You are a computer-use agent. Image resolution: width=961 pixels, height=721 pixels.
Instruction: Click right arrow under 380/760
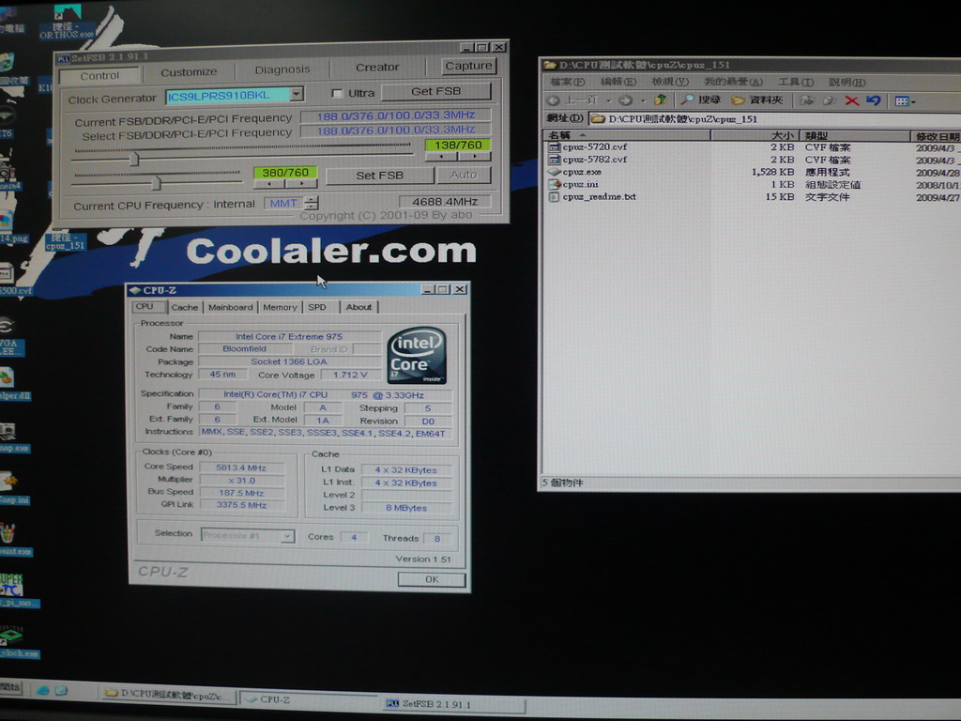[301, 183]
